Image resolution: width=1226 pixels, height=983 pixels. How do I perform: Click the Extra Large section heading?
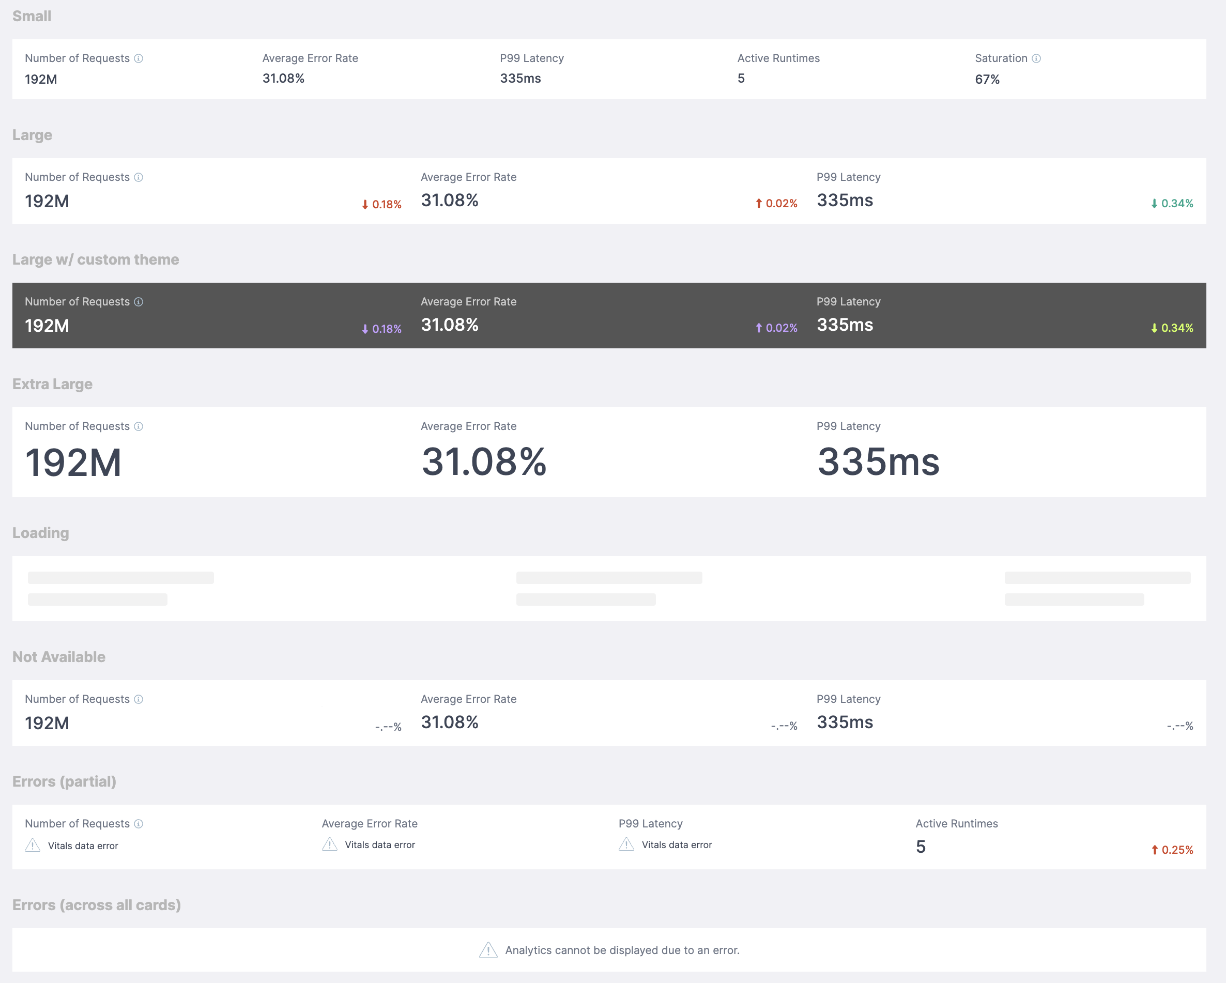point(52,385)
